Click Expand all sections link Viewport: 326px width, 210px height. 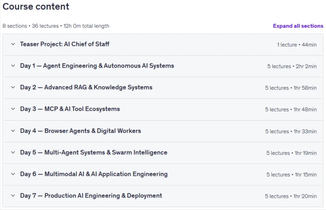tap(298, 26)
